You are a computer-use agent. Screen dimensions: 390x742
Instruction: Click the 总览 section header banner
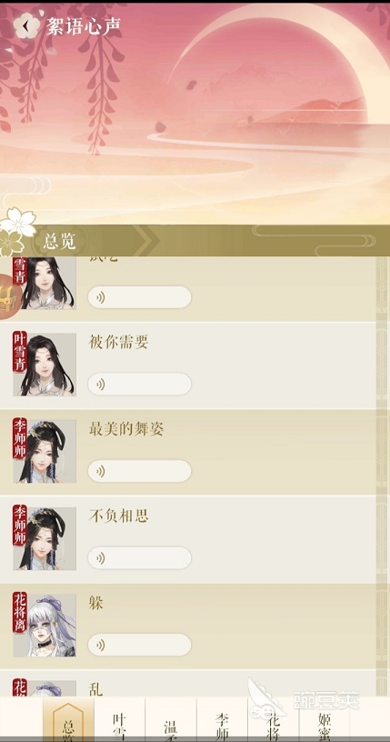pyautogui.click(x=195, y=241)
